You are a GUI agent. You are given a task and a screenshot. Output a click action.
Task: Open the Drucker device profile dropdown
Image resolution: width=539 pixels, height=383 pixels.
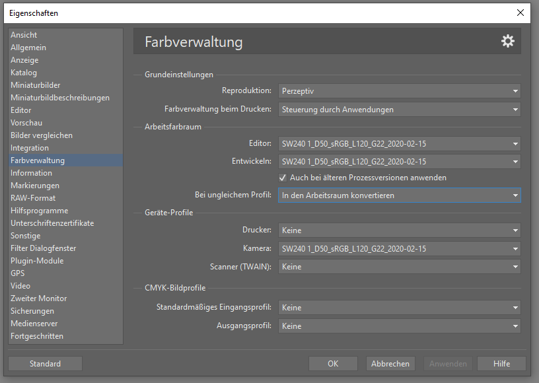coord(399,230)
